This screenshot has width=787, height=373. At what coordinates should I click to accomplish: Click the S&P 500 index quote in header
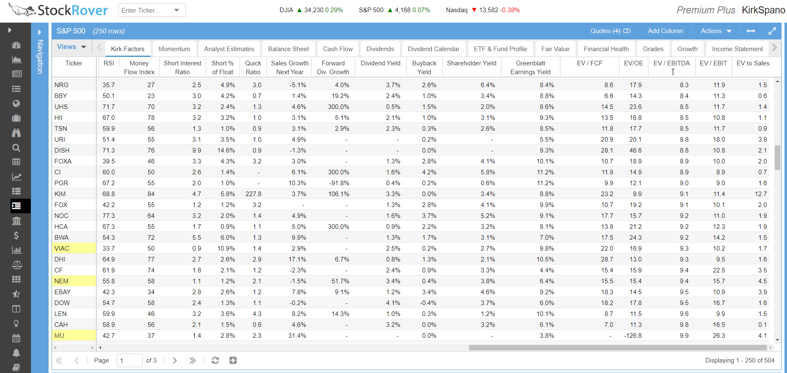394,10
